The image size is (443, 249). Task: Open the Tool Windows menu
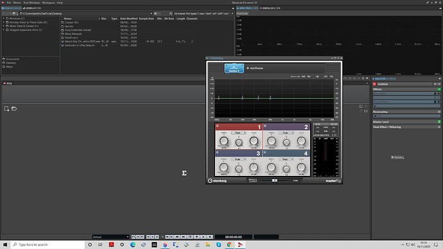(x=31, y=3)
